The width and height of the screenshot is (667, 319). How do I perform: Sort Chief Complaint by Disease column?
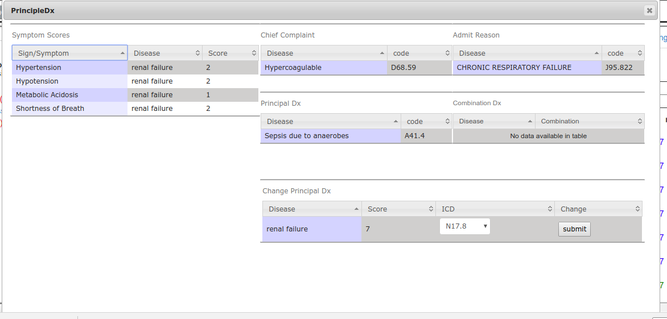(x=324, y=53)
